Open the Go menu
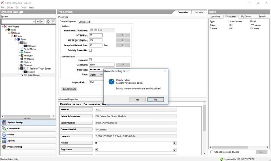This screenshot has width=271, height=161. click(17, 7)
